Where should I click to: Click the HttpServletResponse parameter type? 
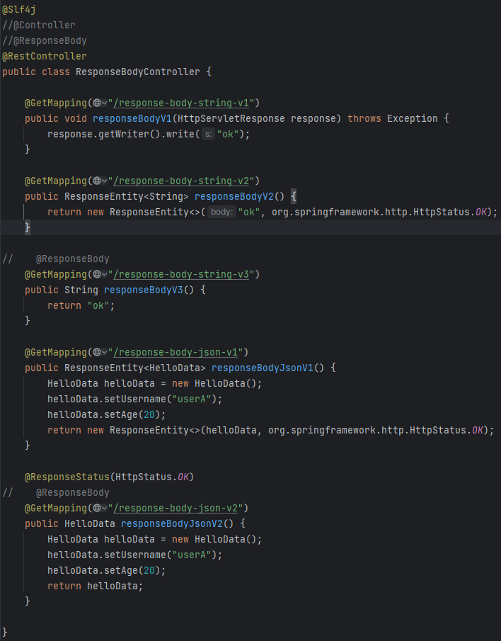231,118
